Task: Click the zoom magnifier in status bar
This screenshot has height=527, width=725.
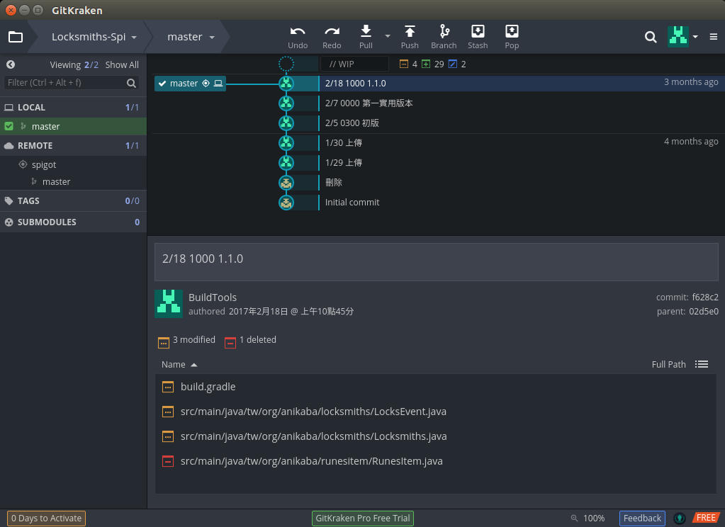Action: tap(574, 518)
